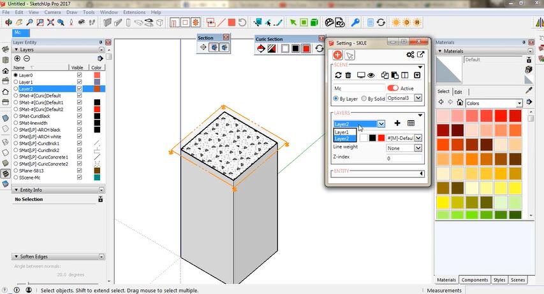Click the home icon in Materials panel
Viewport: 544px width, 294px height.
[x=459, y=102]
